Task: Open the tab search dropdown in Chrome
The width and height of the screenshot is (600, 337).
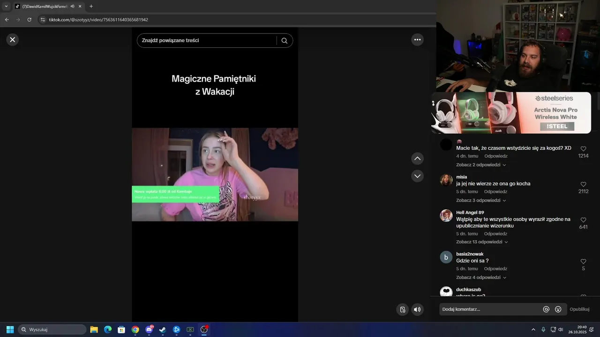Action: (x=6, y=7)
